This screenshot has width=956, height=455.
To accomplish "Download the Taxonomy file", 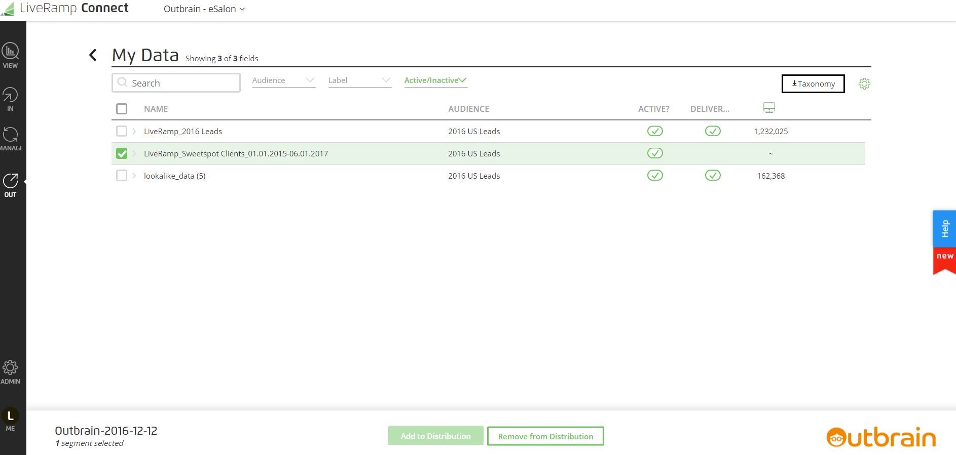I will coord(813,84).
